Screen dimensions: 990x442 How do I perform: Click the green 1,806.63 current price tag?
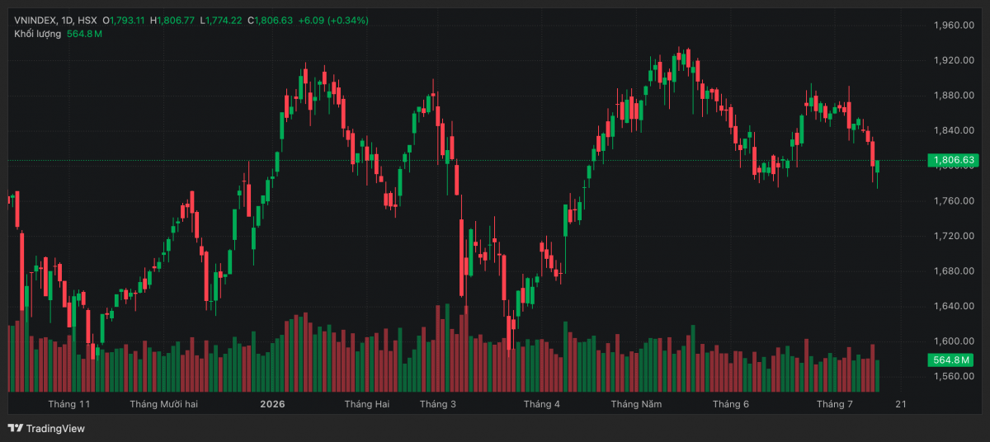click(952, 160)
